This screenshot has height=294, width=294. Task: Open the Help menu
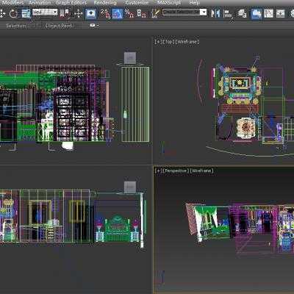(x=194, y=3)
